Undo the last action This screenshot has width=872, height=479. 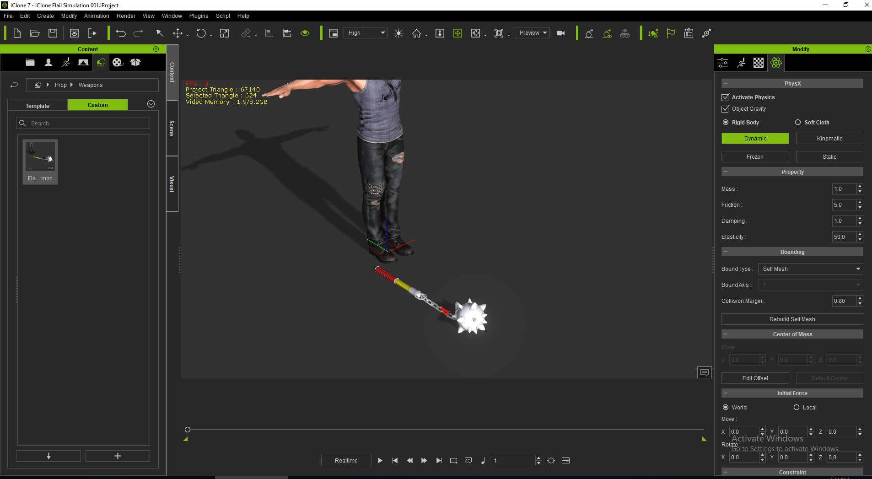tap(121, 33)
